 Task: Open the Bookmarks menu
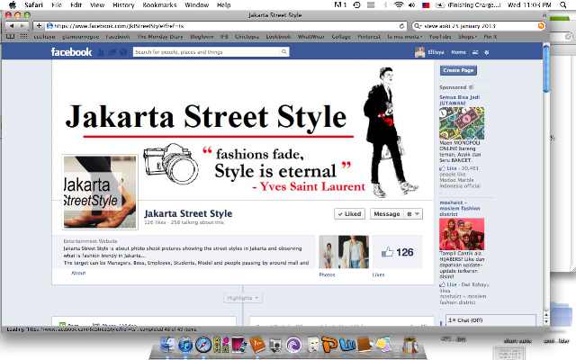(159, 4)
